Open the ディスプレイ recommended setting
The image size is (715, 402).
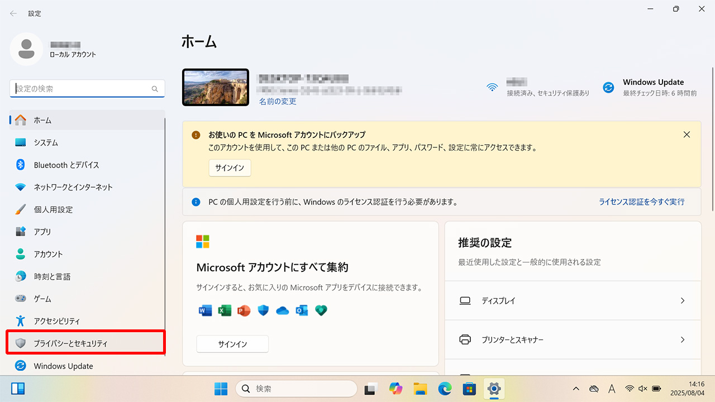[573, 300]
